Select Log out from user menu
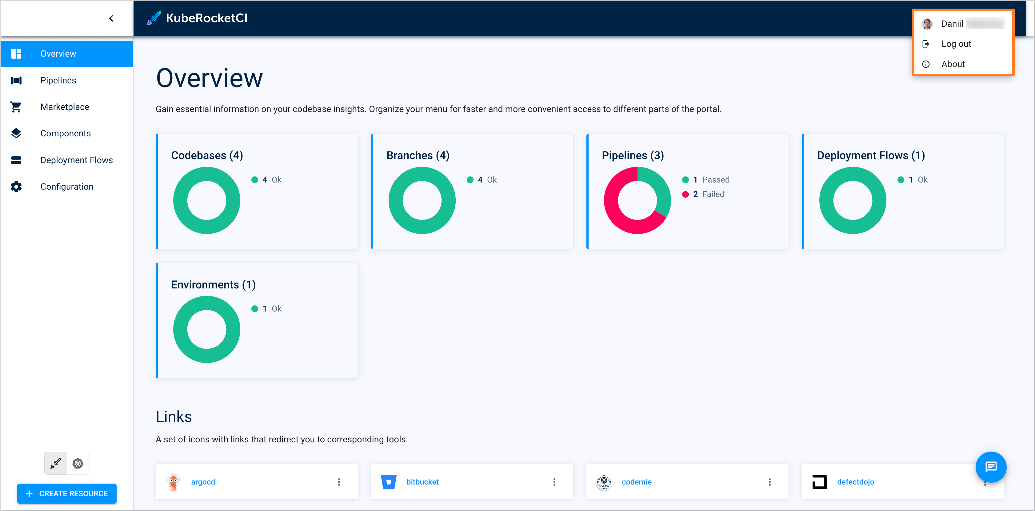Screen dimensions: 1035x511 click(956, 44)
